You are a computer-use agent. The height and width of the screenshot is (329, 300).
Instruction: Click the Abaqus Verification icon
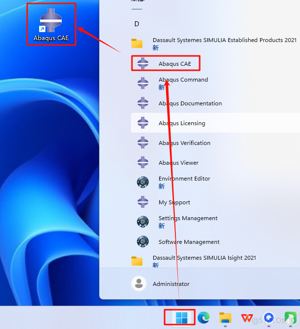[x=143, y=142]
